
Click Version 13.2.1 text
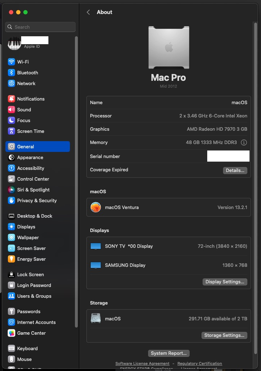[x=232, y=207]
